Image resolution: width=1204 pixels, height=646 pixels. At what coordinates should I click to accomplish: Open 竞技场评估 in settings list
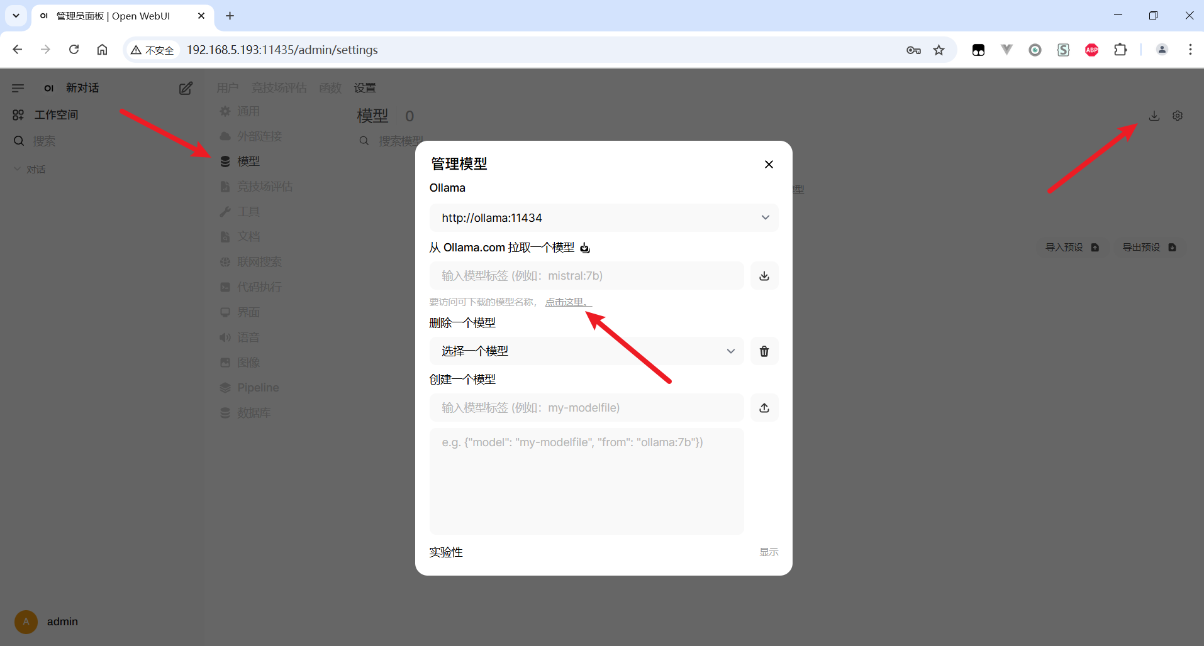click(256, 187)
